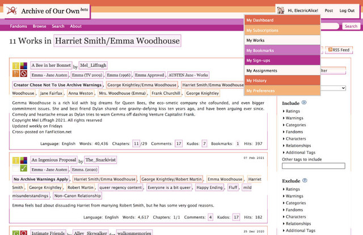Click the green completed checkmark on An Ingenious Proposal
Viewport: 363px width, 235px height.
[24, 168]
